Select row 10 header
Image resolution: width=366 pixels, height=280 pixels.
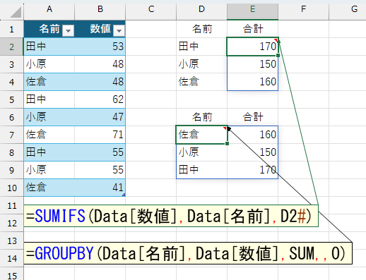tap(11, 188)
